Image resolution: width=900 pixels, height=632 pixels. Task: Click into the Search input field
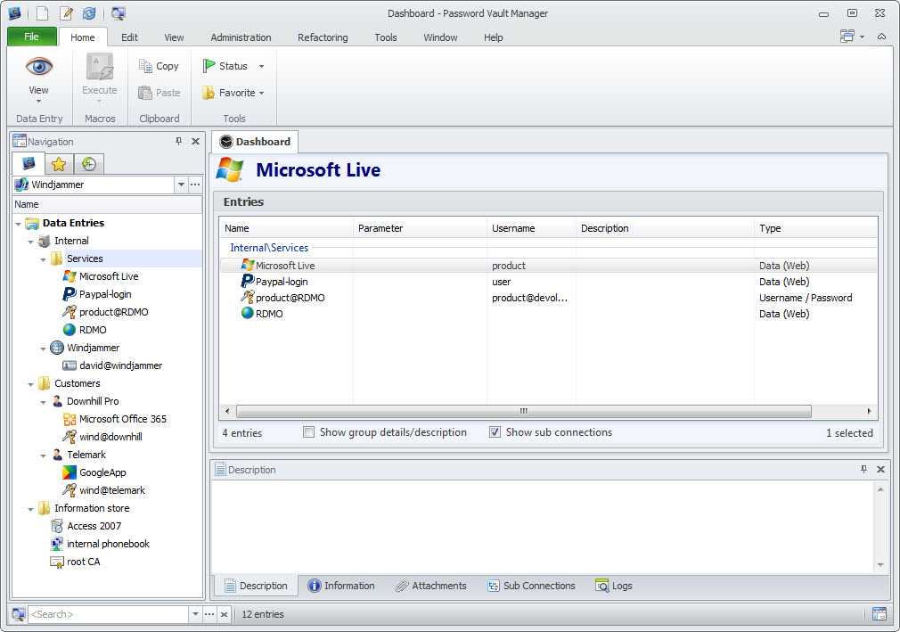108,614
